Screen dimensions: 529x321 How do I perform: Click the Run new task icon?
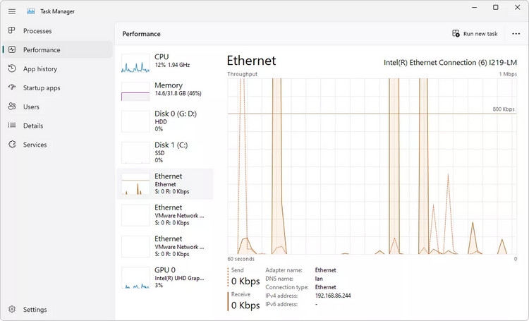click(x=456, y=33)
